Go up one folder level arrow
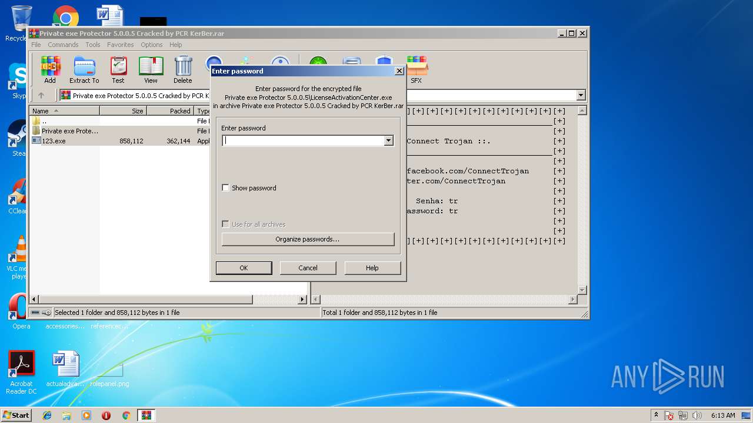 41,95
